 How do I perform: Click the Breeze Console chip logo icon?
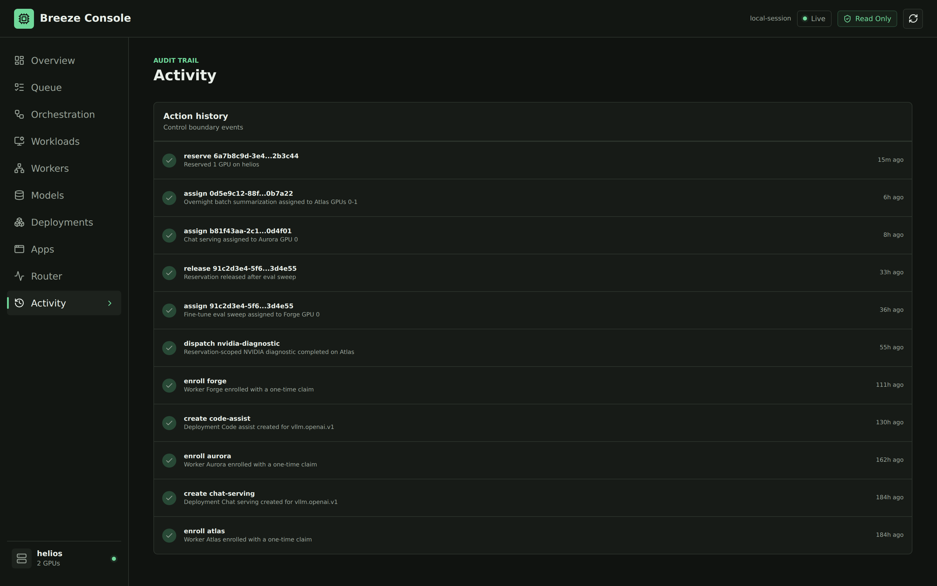pyautogui.click(x=24, y=18)
